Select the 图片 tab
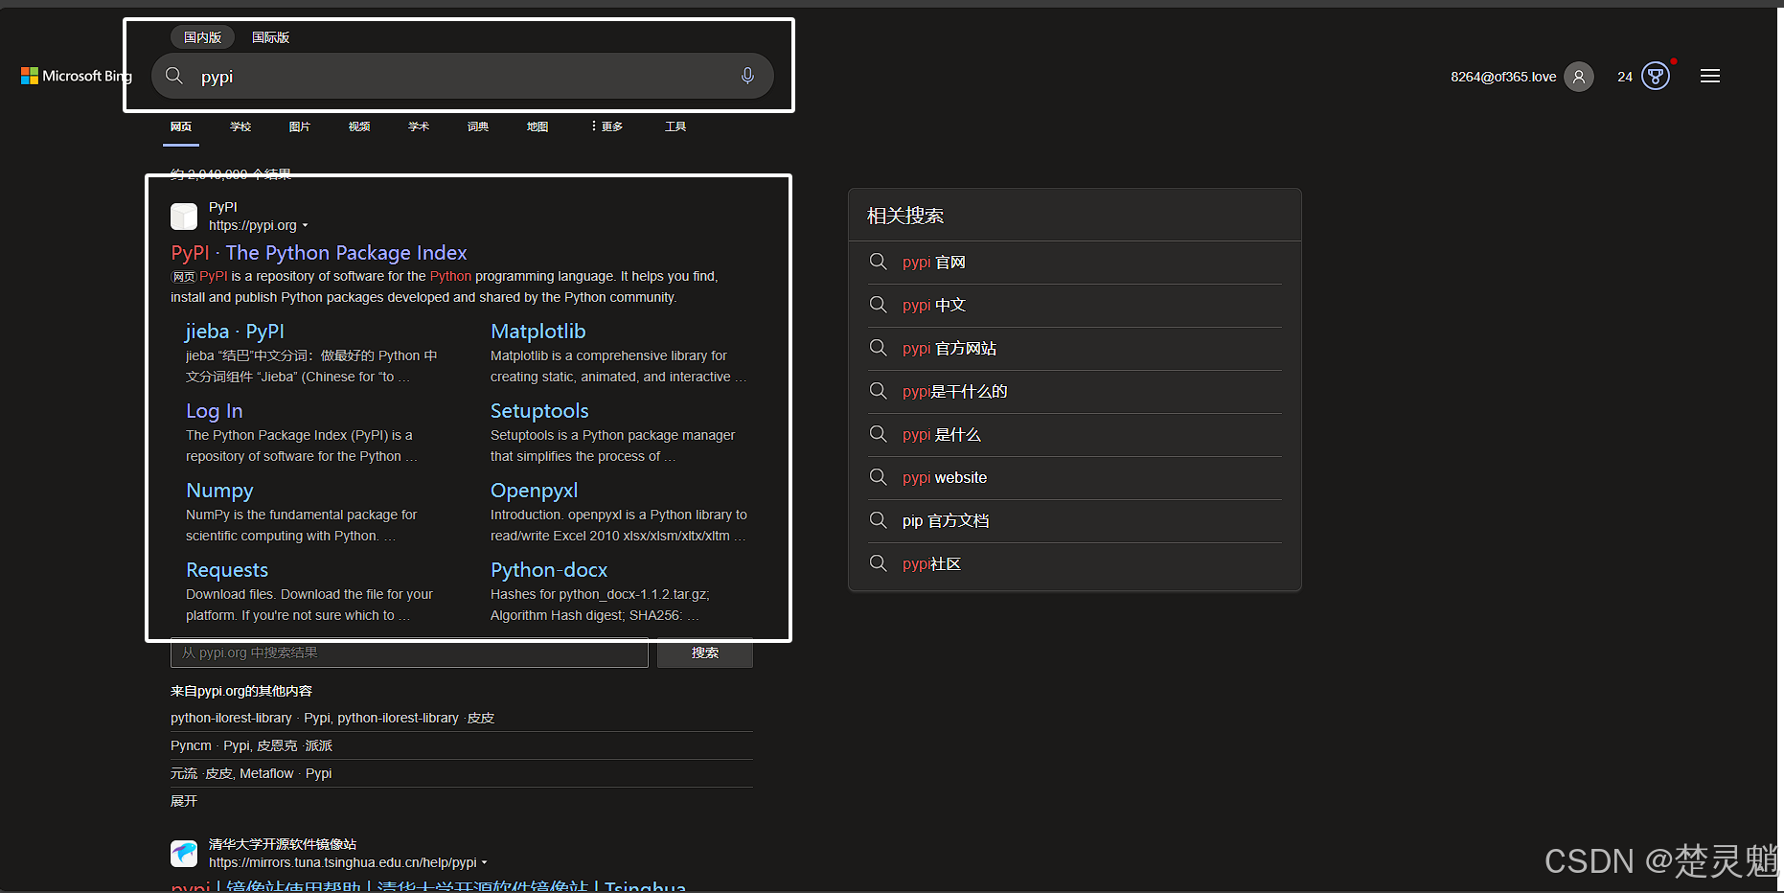 pos(300,126)
